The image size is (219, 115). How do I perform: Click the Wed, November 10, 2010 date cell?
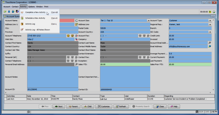click(39, 99)
